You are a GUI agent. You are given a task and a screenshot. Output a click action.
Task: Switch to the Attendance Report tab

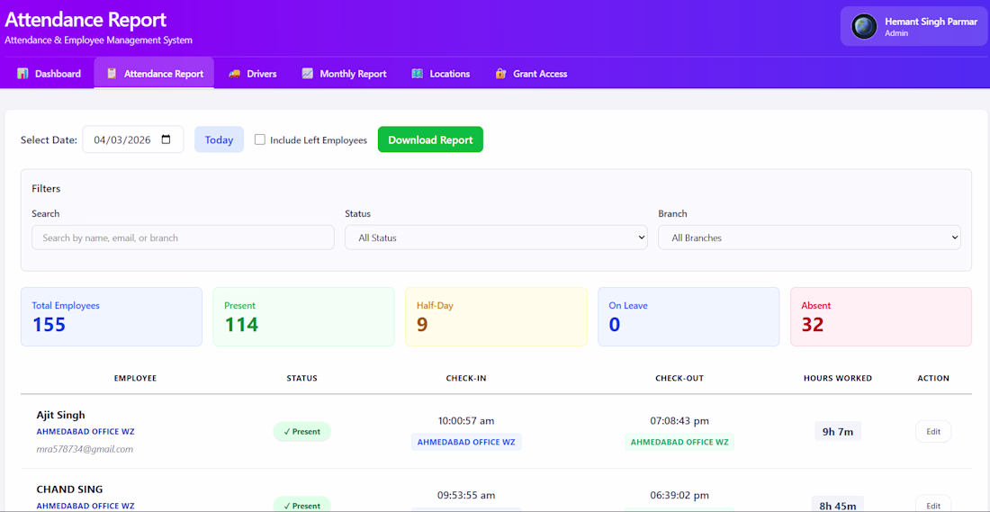click(x=154, y=74)
